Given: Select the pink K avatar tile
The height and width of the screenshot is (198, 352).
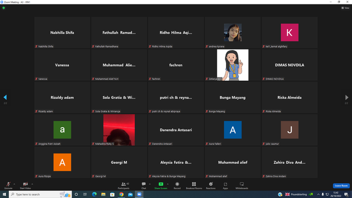Looking at the screenshot, I should pyautogui.click(x=289, y=32).
